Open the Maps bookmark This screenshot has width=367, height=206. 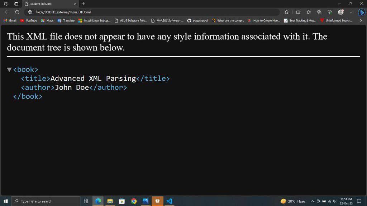coord(47,20)
